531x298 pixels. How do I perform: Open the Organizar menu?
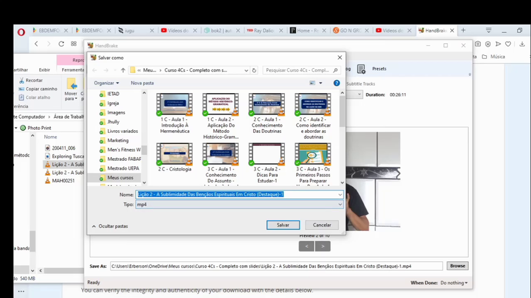(x=106, y=83)
